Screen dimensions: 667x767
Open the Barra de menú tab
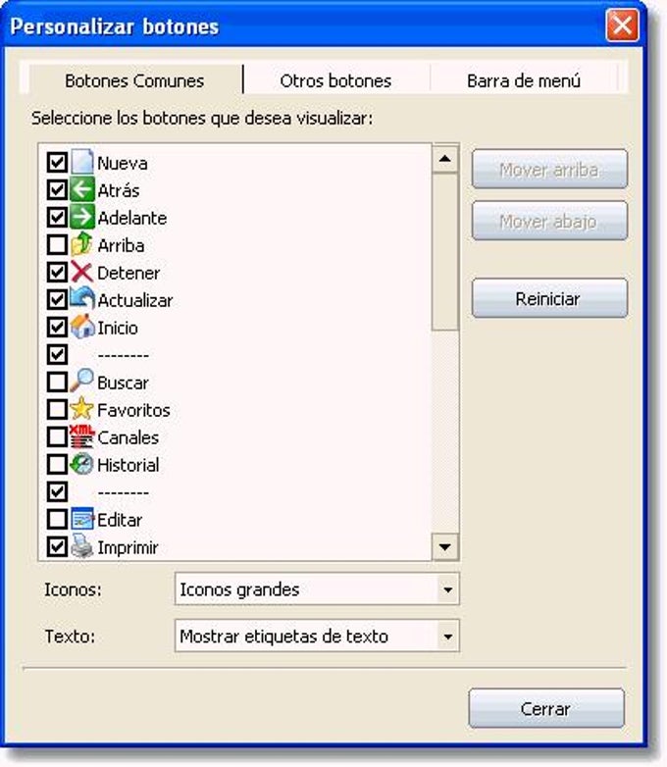coord(524,80)
